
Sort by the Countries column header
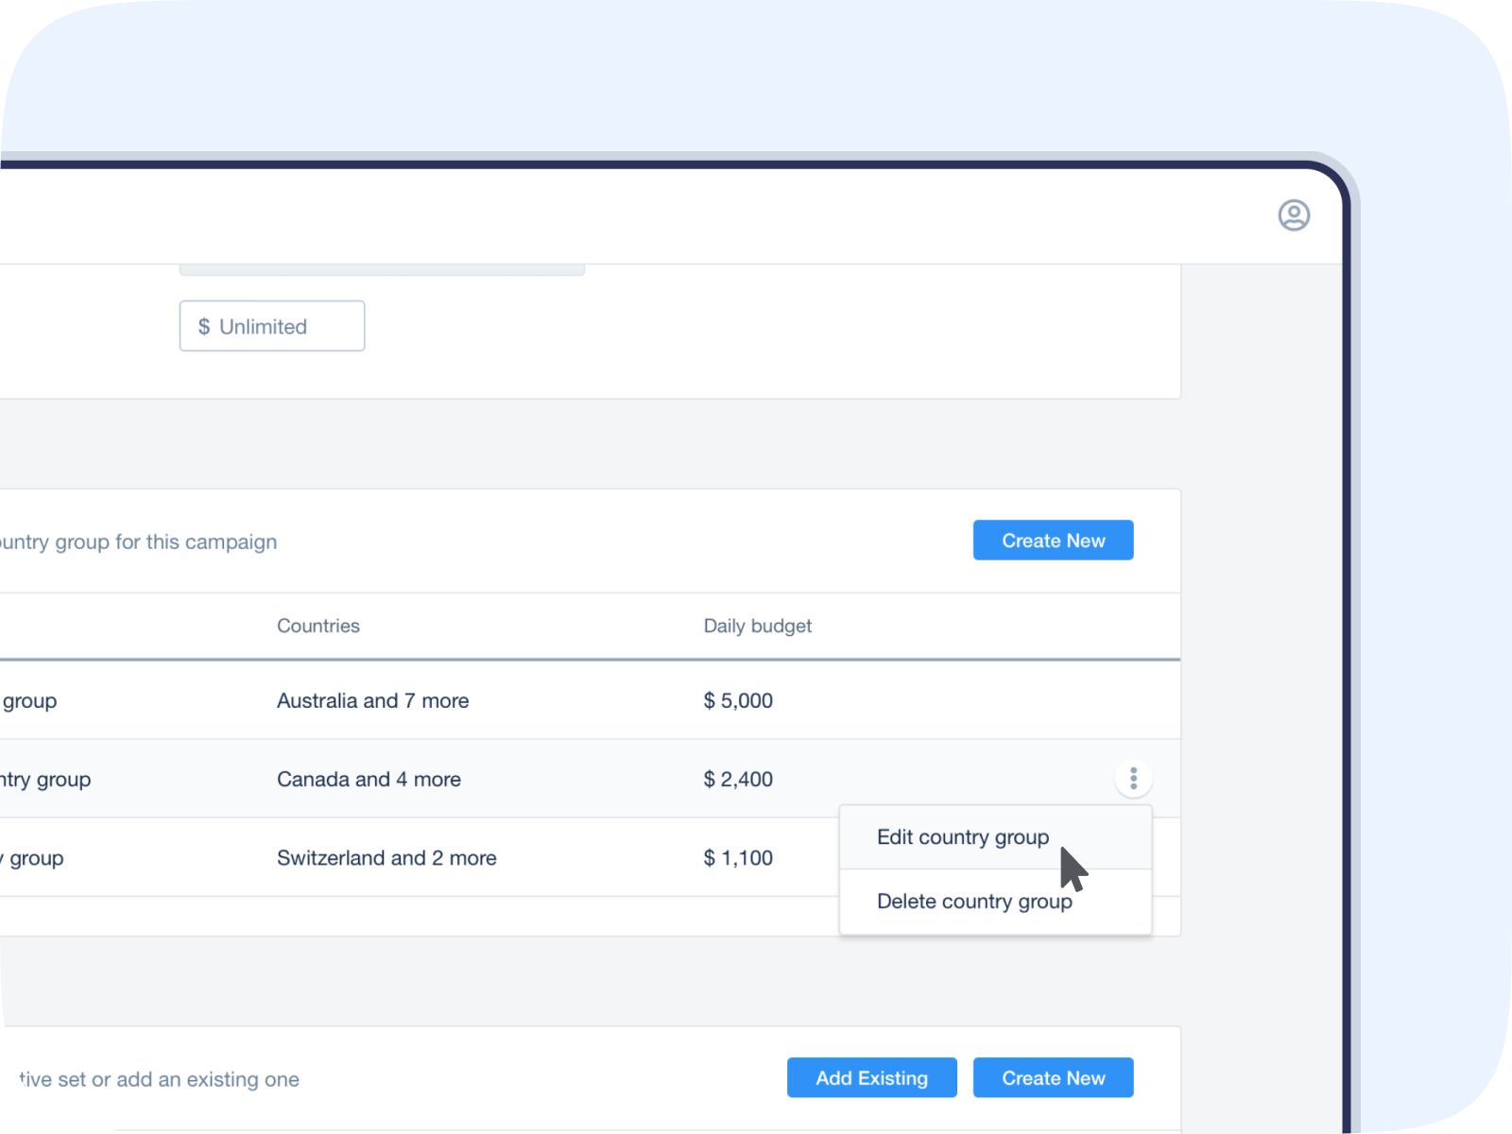pyautogui.click(x=318, y=626)
